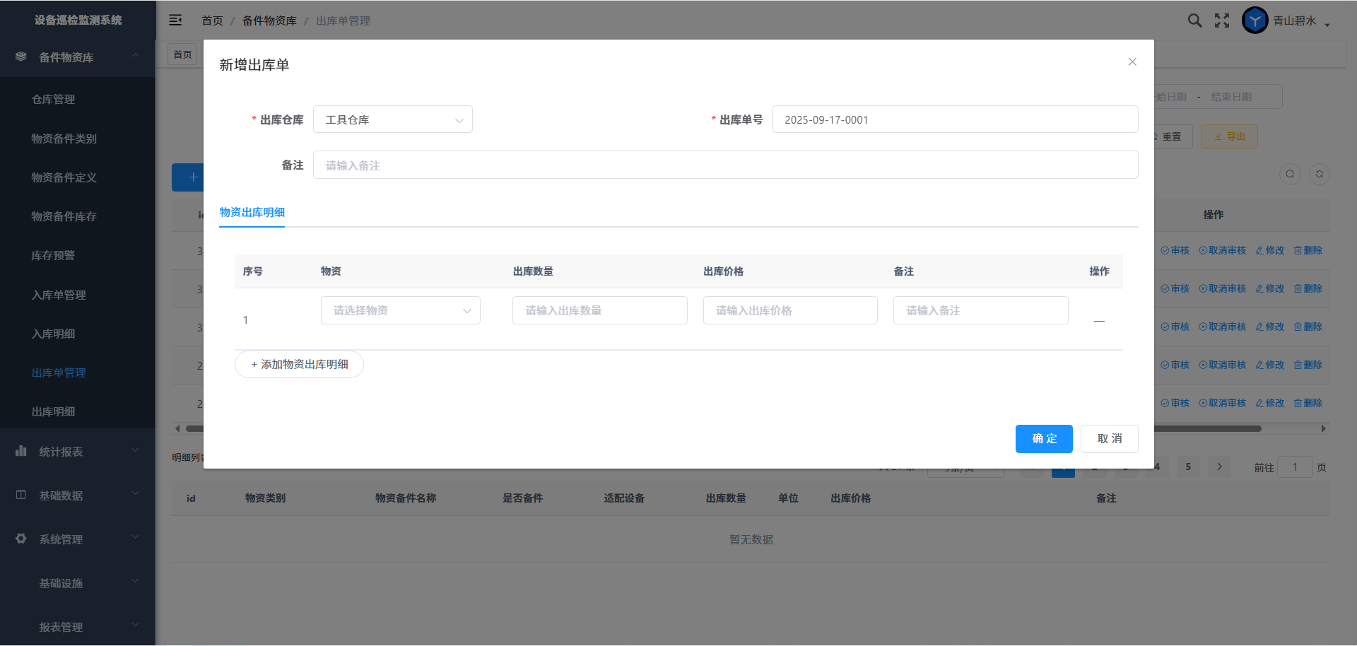Viewport: 1357px width, 646px height.
Task: Click the 确定 confirm button
Action: pyautogui.click(x=1044, y=439)
